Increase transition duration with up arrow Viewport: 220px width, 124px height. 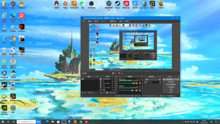[x=160, y=81]
